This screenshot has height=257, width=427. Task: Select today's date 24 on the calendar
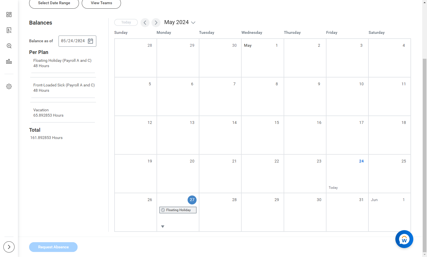pyautogui.click(x=347, y=174)
